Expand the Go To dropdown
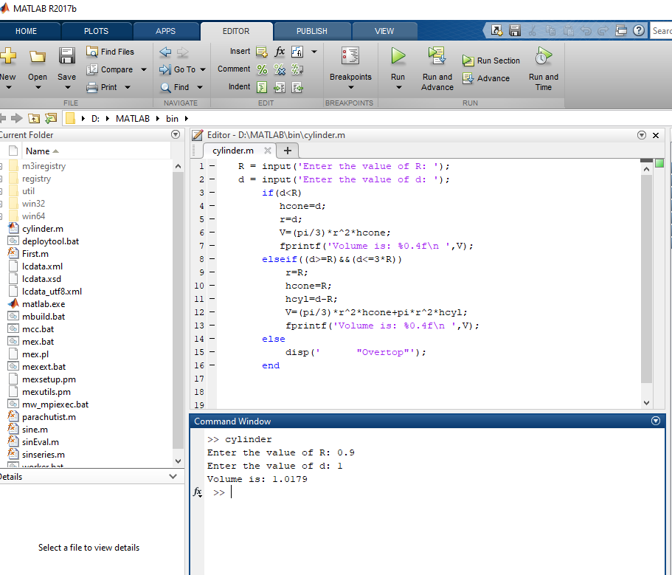 click(x=202, y=69)
